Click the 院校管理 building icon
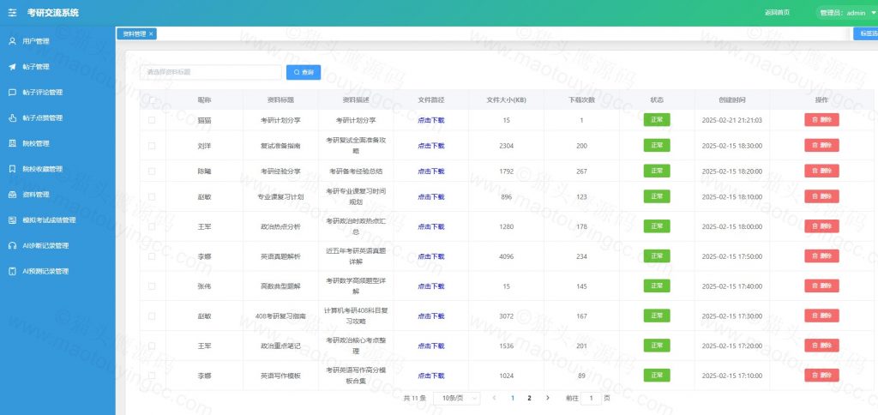The width and height of the screenshot is (878, 415). [12, 143]
